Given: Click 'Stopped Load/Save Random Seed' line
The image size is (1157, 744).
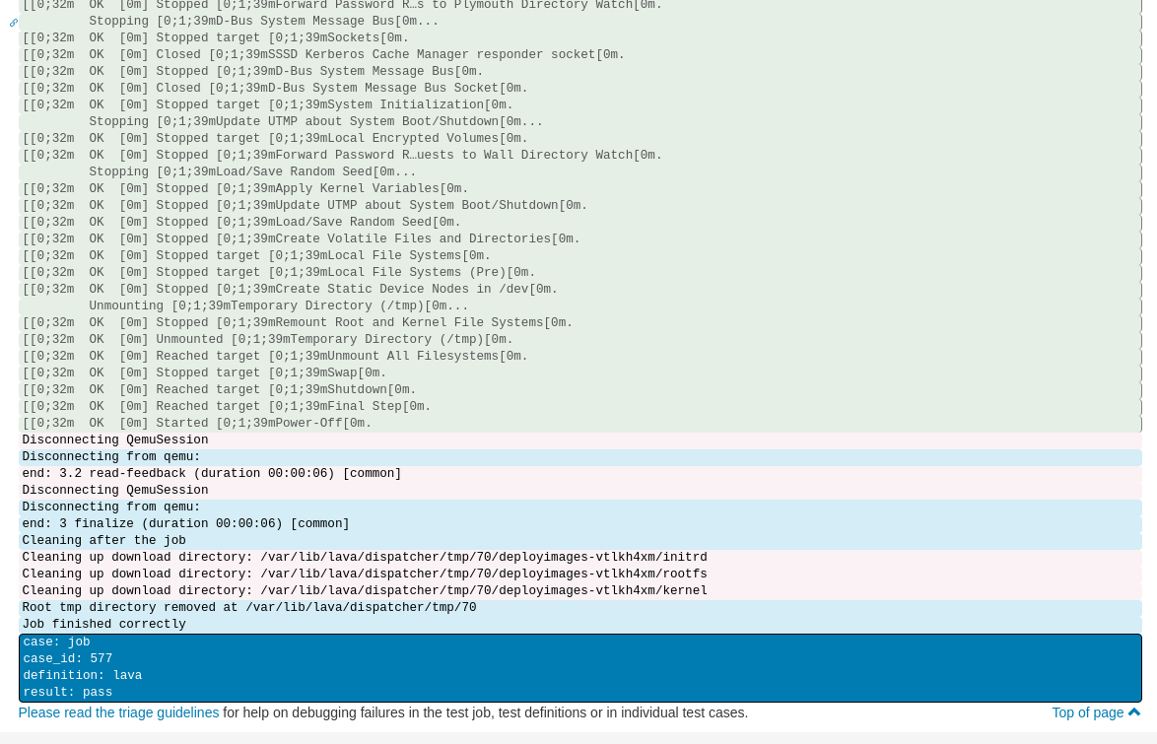Looking at the screenshot, I should 579,222.
